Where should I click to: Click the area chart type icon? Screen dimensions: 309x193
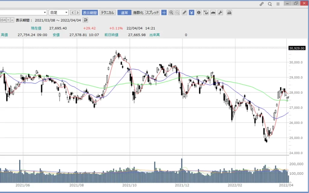tap(213, 12)
